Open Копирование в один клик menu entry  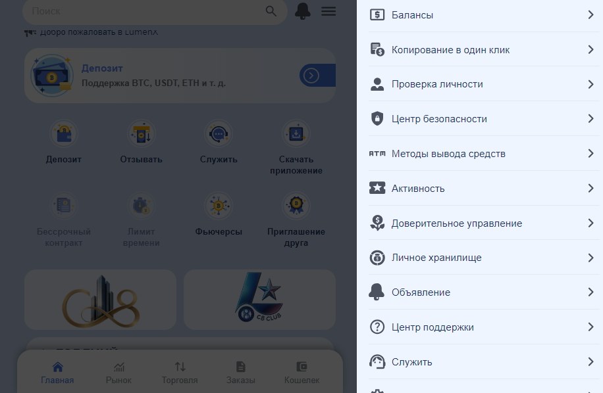click(484, 49)
